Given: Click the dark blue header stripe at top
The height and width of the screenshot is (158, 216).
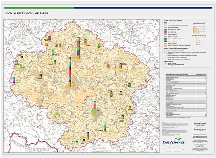Looking at the screenshot, I should [143, 8].
